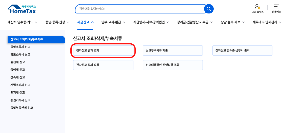Open 전자신고 접수증·납부서 출력
The height and width of the screenshot is (133, 299).
pyautogui.click(x=242, y=51)
